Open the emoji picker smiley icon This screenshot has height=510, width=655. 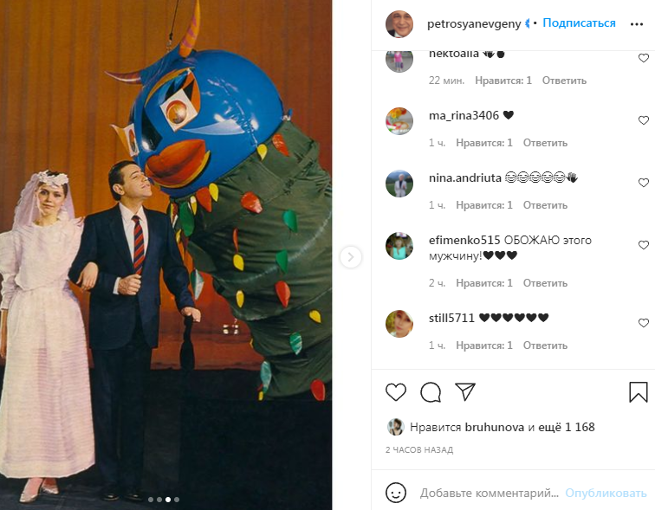(x=396, y=493)
